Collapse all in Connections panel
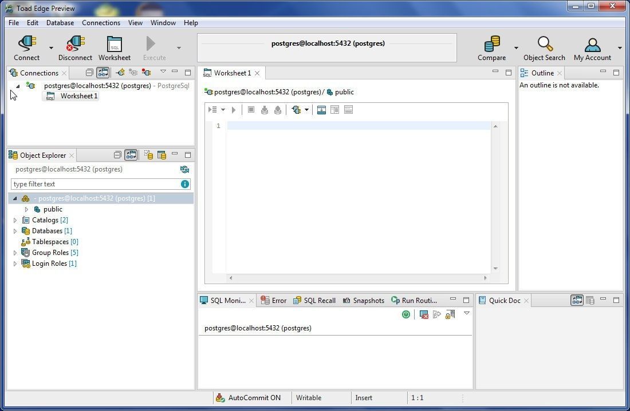 tap(89, 73)
